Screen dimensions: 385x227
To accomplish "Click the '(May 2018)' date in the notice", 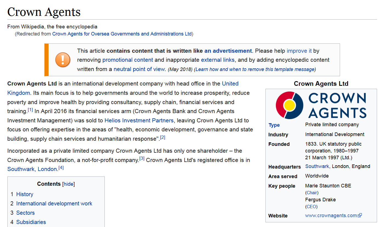I will pyautogui.click(x=180, y=69).
